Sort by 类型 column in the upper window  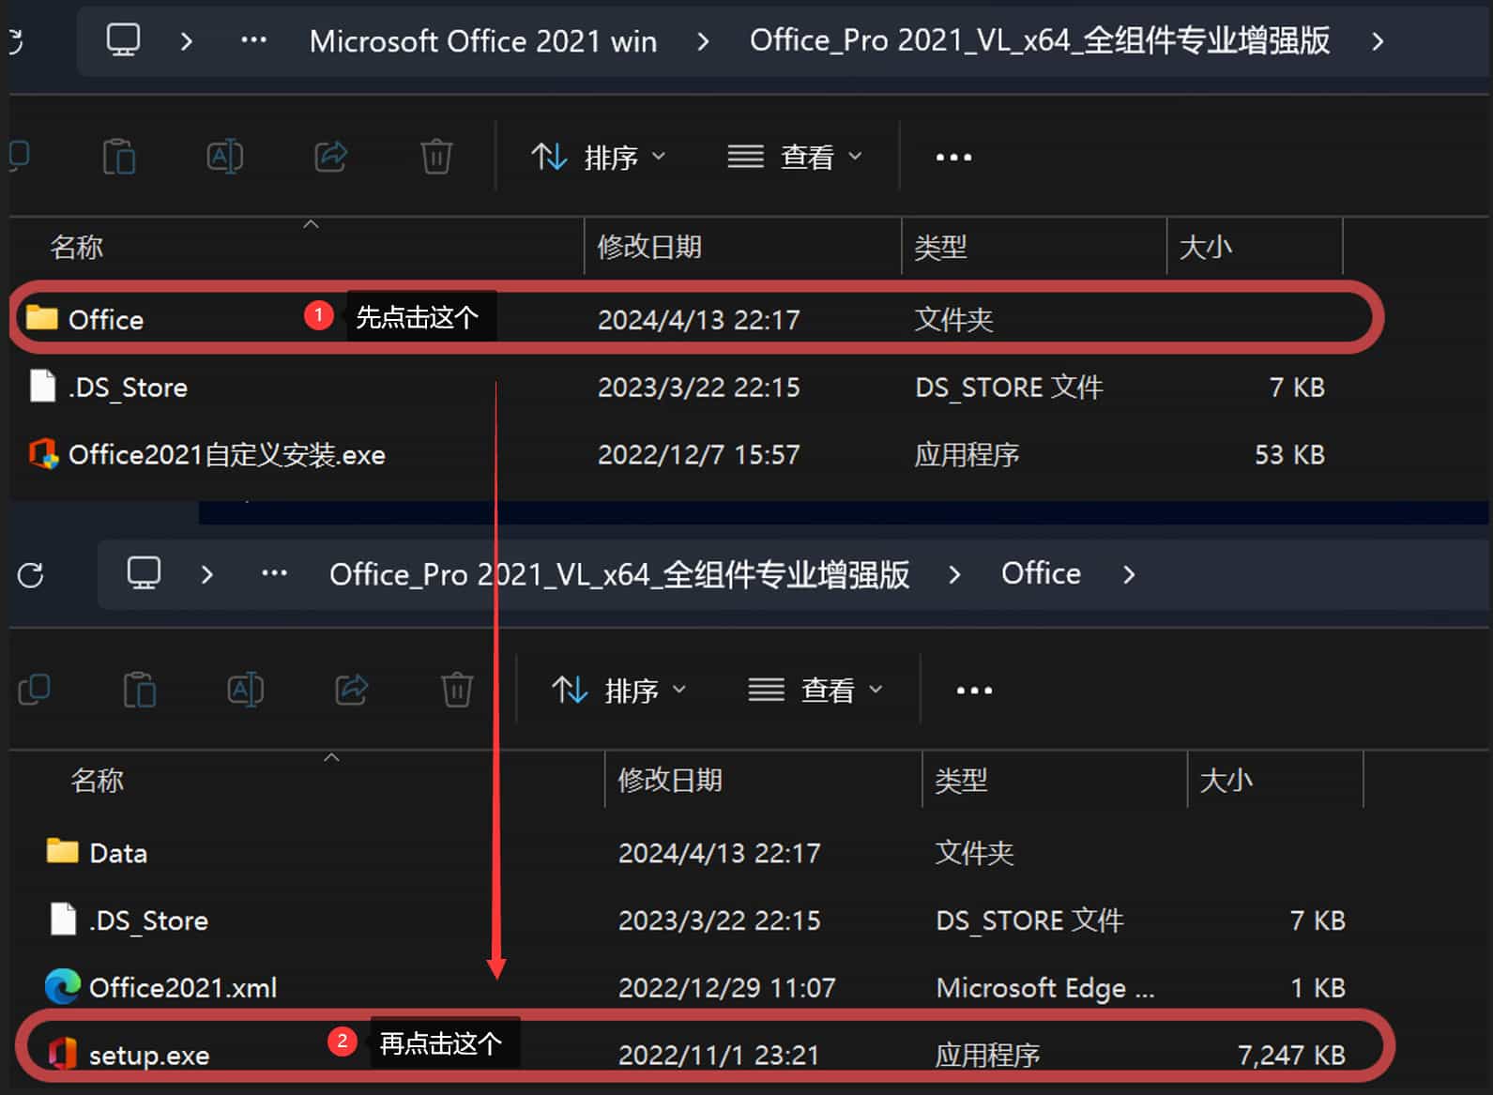pyautogui.click(x=940, y=248)
